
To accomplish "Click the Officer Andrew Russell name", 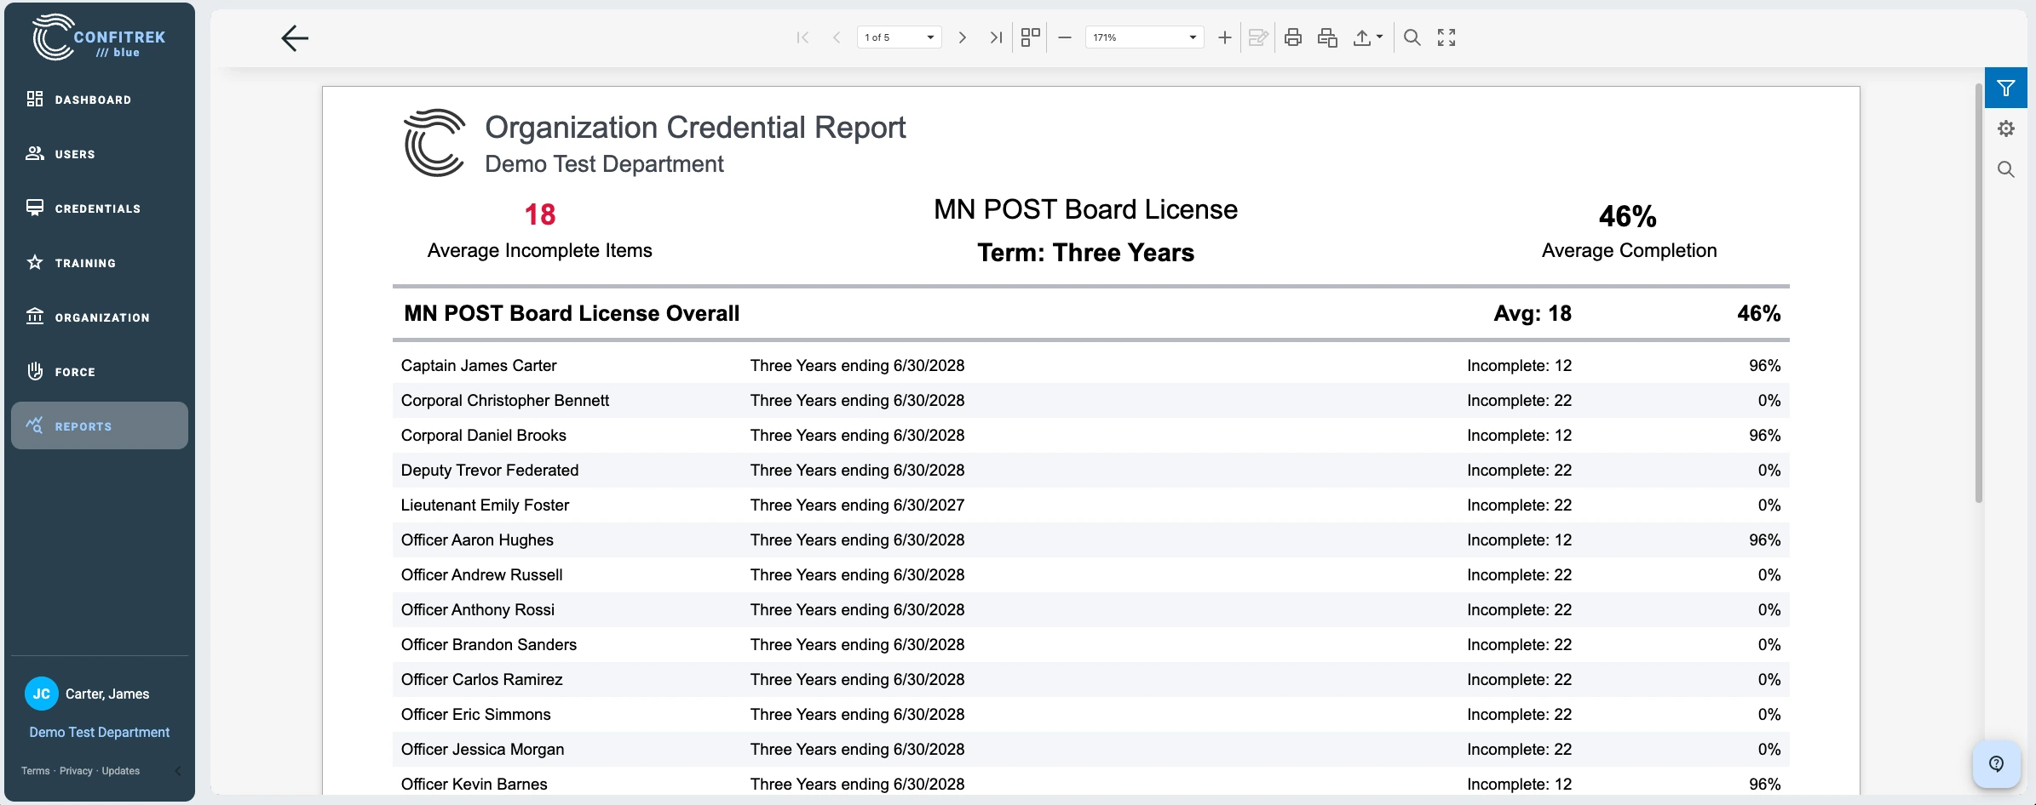I will pyautogui.click(x=482, y=575).
